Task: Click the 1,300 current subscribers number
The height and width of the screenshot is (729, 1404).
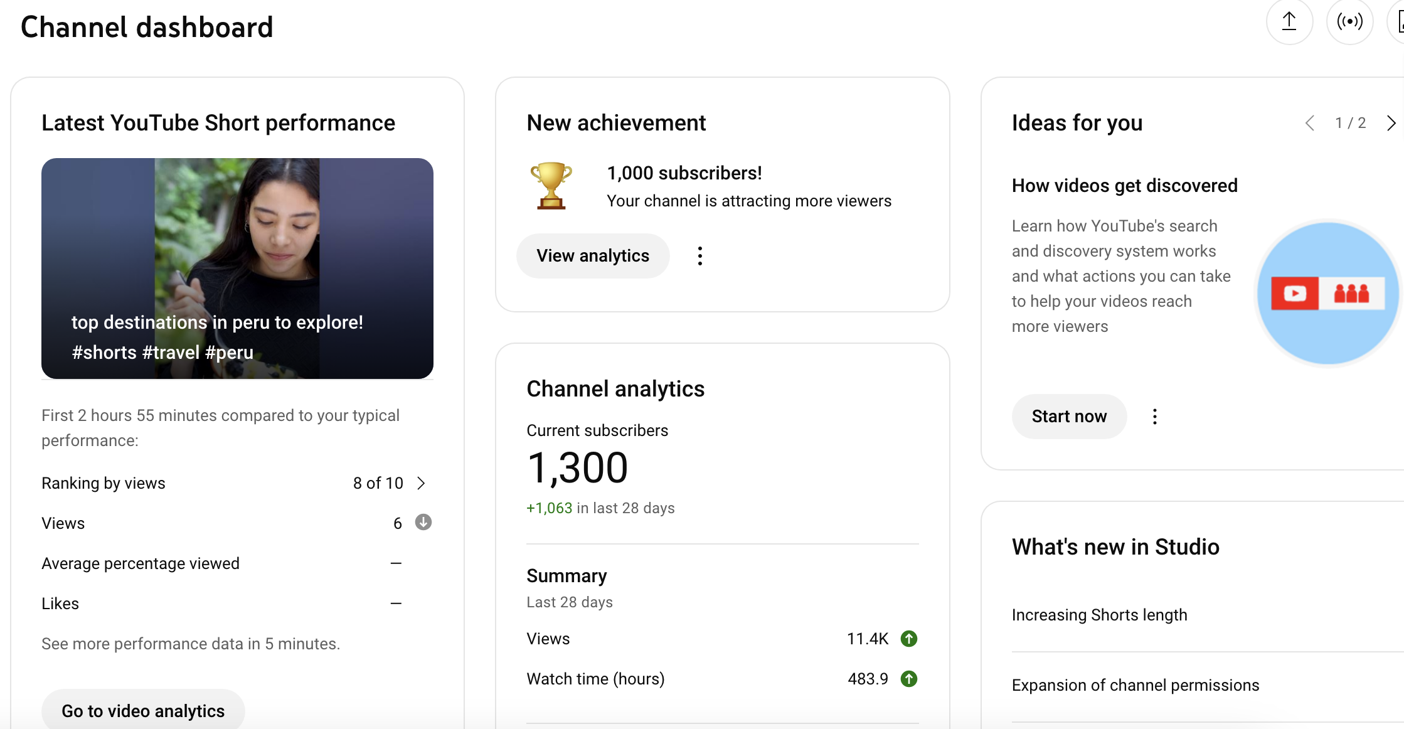Action: click(577, 468)
